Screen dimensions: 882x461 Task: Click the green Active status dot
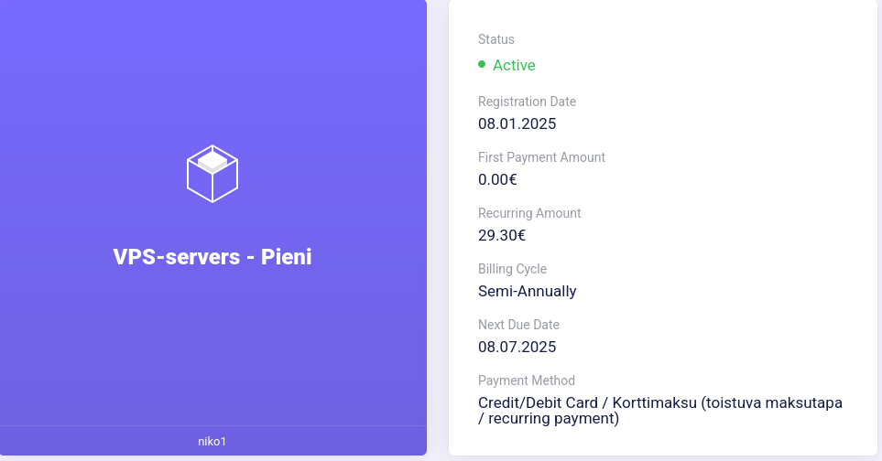[482, 65]
